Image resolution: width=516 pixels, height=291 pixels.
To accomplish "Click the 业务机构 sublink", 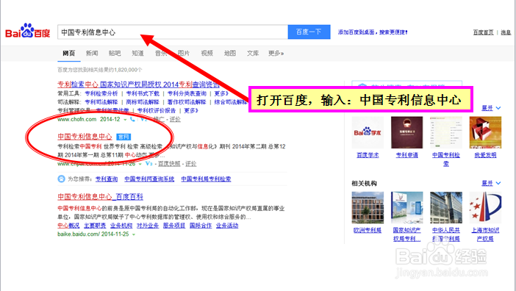I will [x=121, y=226].
